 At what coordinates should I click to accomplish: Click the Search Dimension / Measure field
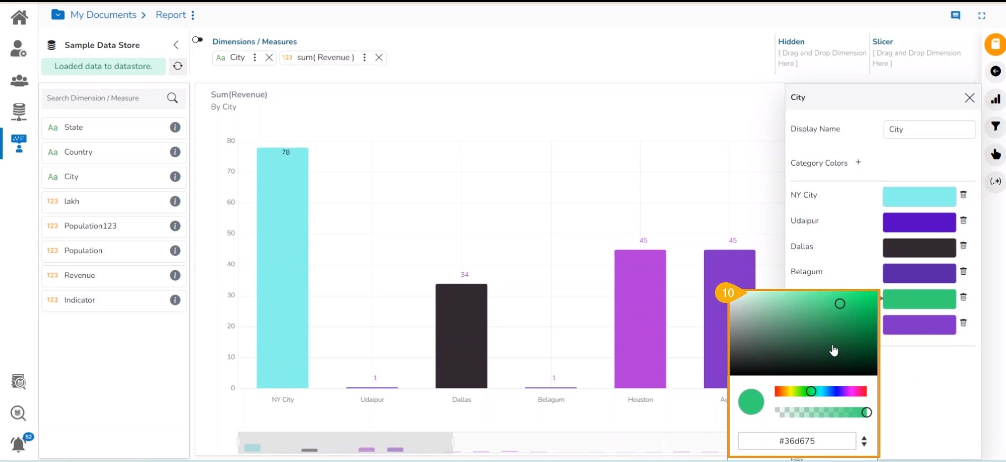coord(105,98)
